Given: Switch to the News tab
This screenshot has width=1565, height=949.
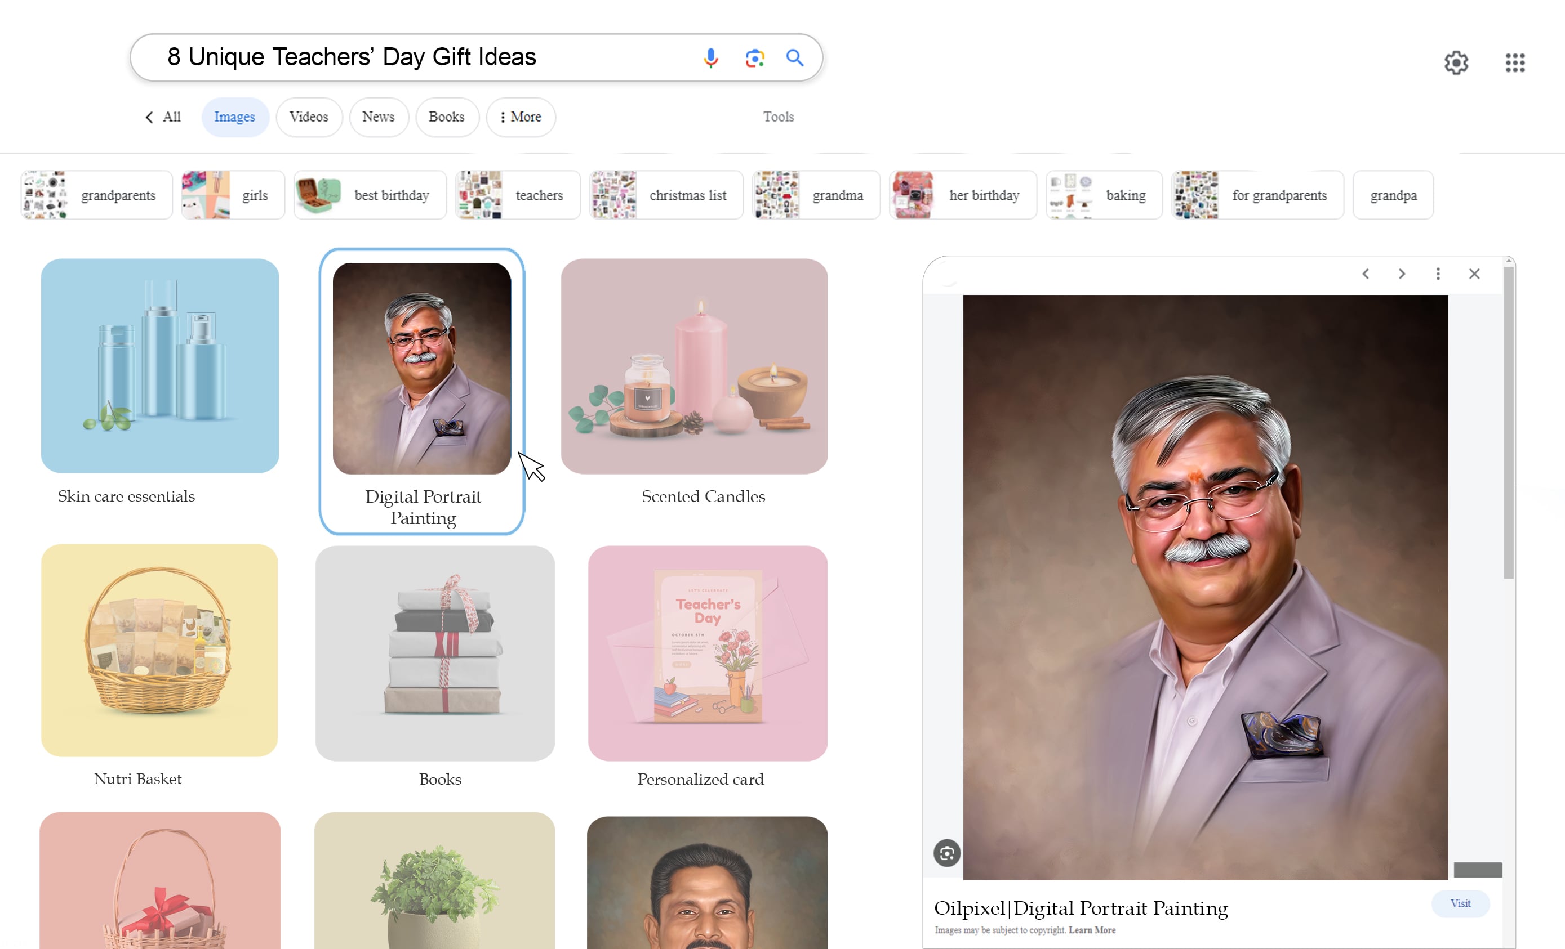Looking at the screenshot, I should click(379, 117).
